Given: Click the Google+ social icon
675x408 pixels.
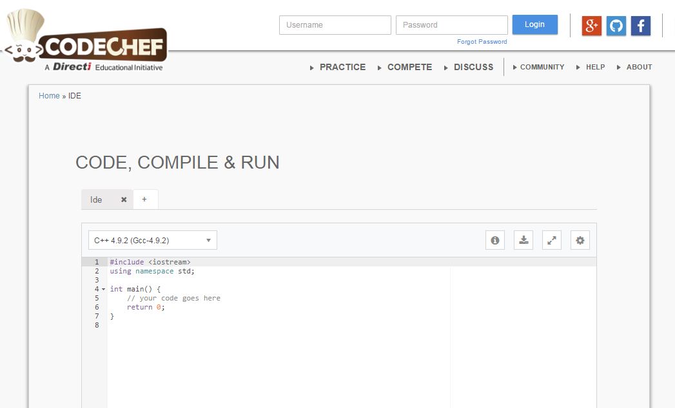Looking at the screenshot, I should 591,26.
